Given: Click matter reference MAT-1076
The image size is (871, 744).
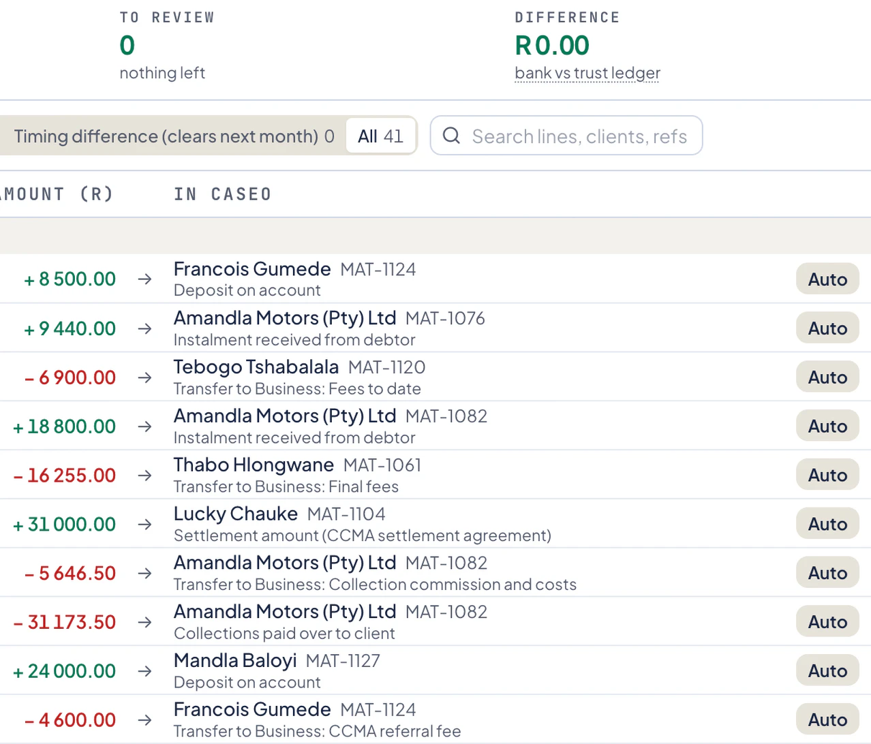Looking at the screenshot, I should point(445,318).
